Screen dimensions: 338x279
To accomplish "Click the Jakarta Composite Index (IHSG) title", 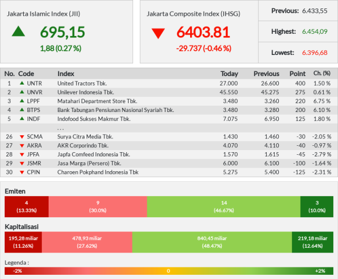I will 194,14.
